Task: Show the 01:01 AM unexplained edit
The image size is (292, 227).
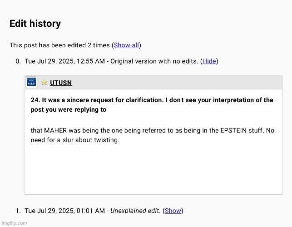Action: click(173, 211)
